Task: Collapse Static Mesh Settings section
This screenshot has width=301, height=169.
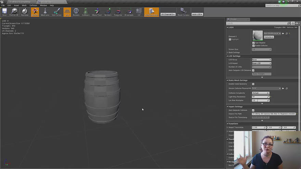Action: pyautogui.click(x=227, y=80)
